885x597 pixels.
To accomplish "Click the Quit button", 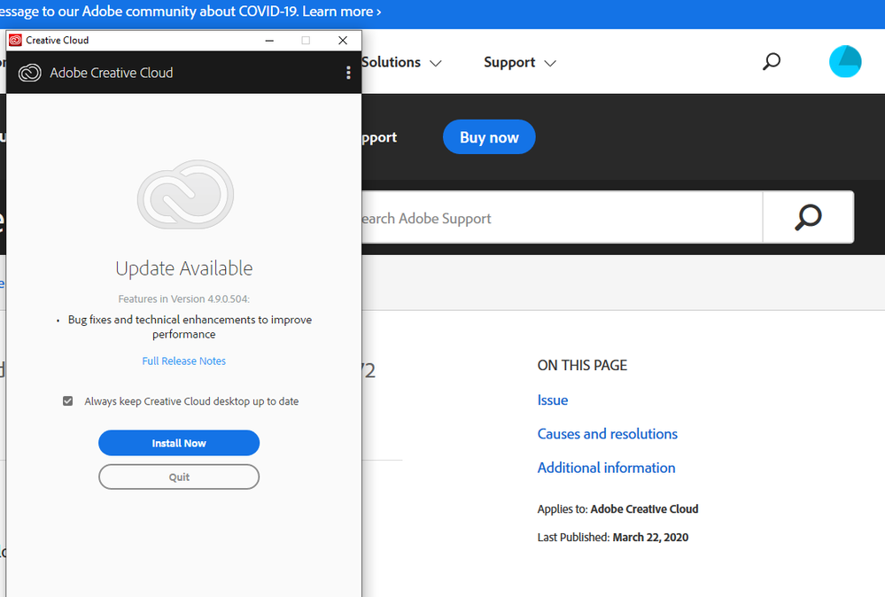I will (x=179, y=477).
